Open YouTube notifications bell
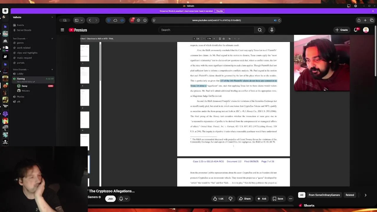 click(x=356, y=30)
